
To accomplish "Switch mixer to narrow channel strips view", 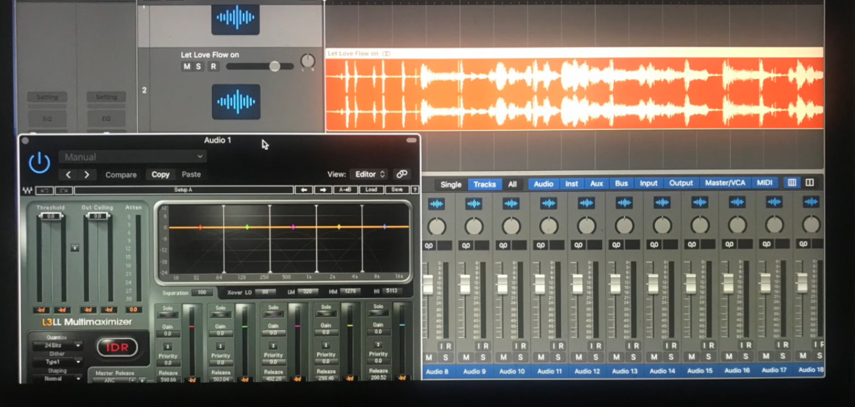I will coord(792,183).
